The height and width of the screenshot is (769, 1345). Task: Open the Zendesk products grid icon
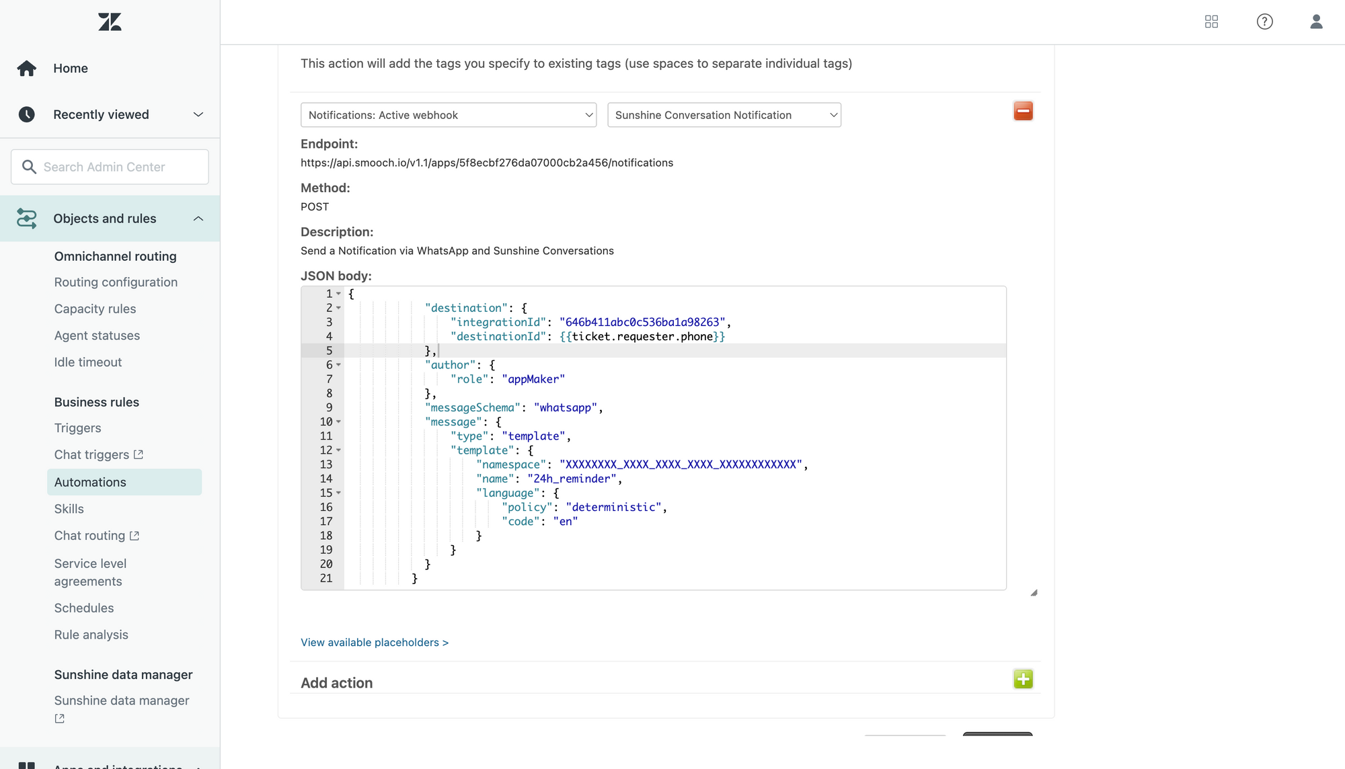point(1211,22)
